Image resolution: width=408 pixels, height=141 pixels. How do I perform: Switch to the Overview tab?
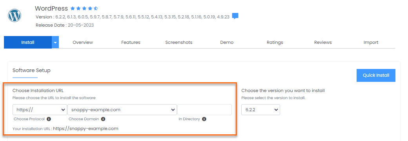pos(83,42)
